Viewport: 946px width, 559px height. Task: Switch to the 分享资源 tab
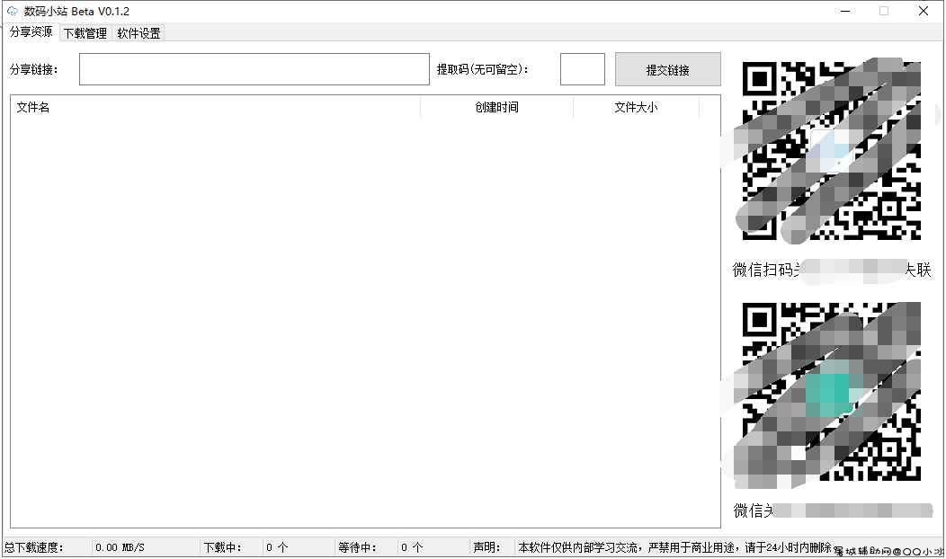[31, 32]
